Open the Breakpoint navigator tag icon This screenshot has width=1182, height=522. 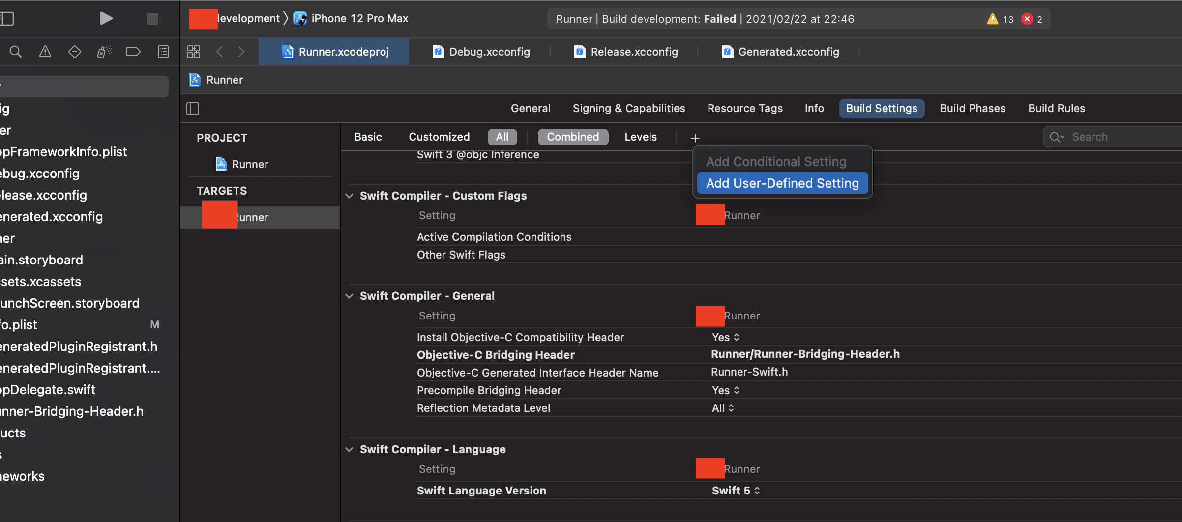point(133,52)
